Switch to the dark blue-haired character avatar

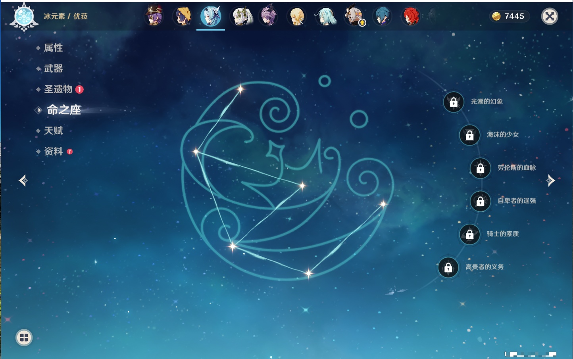[382, 16]
